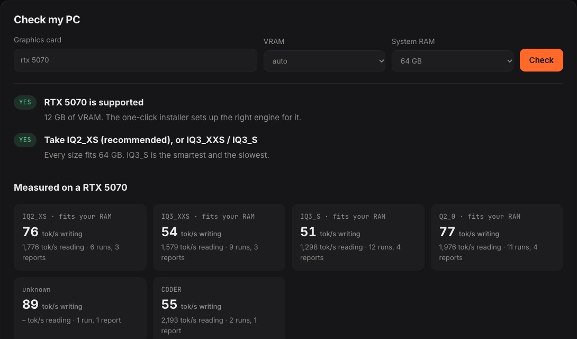Viewport: 577px width, 339px height.
Task: Click the '1,776 tok/s reading' line
Action: [70, 252]
